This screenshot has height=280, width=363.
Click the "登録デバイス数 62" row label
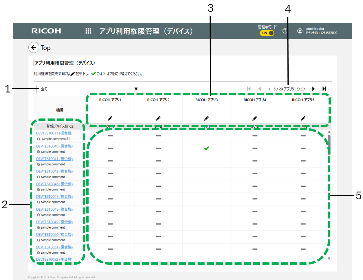coord(60,126)
